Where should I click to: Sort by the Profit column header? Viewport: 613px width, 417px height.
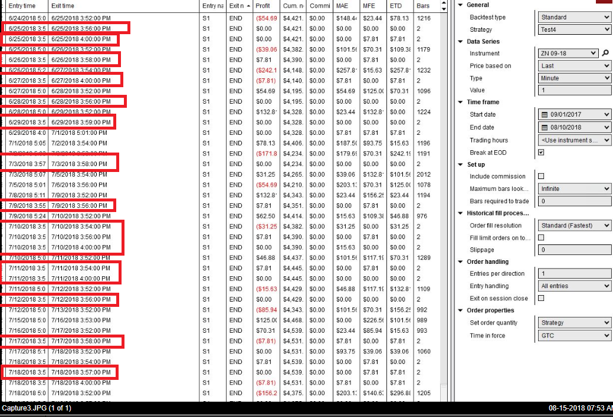pos(266,6)
